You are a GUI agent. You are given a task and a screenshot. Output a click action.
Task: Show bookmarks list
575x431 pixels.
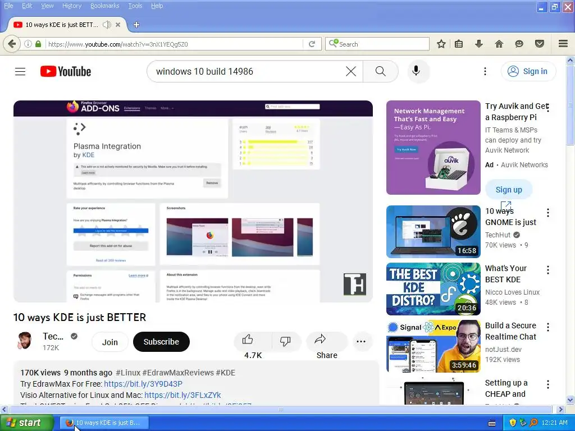[459, 44]
